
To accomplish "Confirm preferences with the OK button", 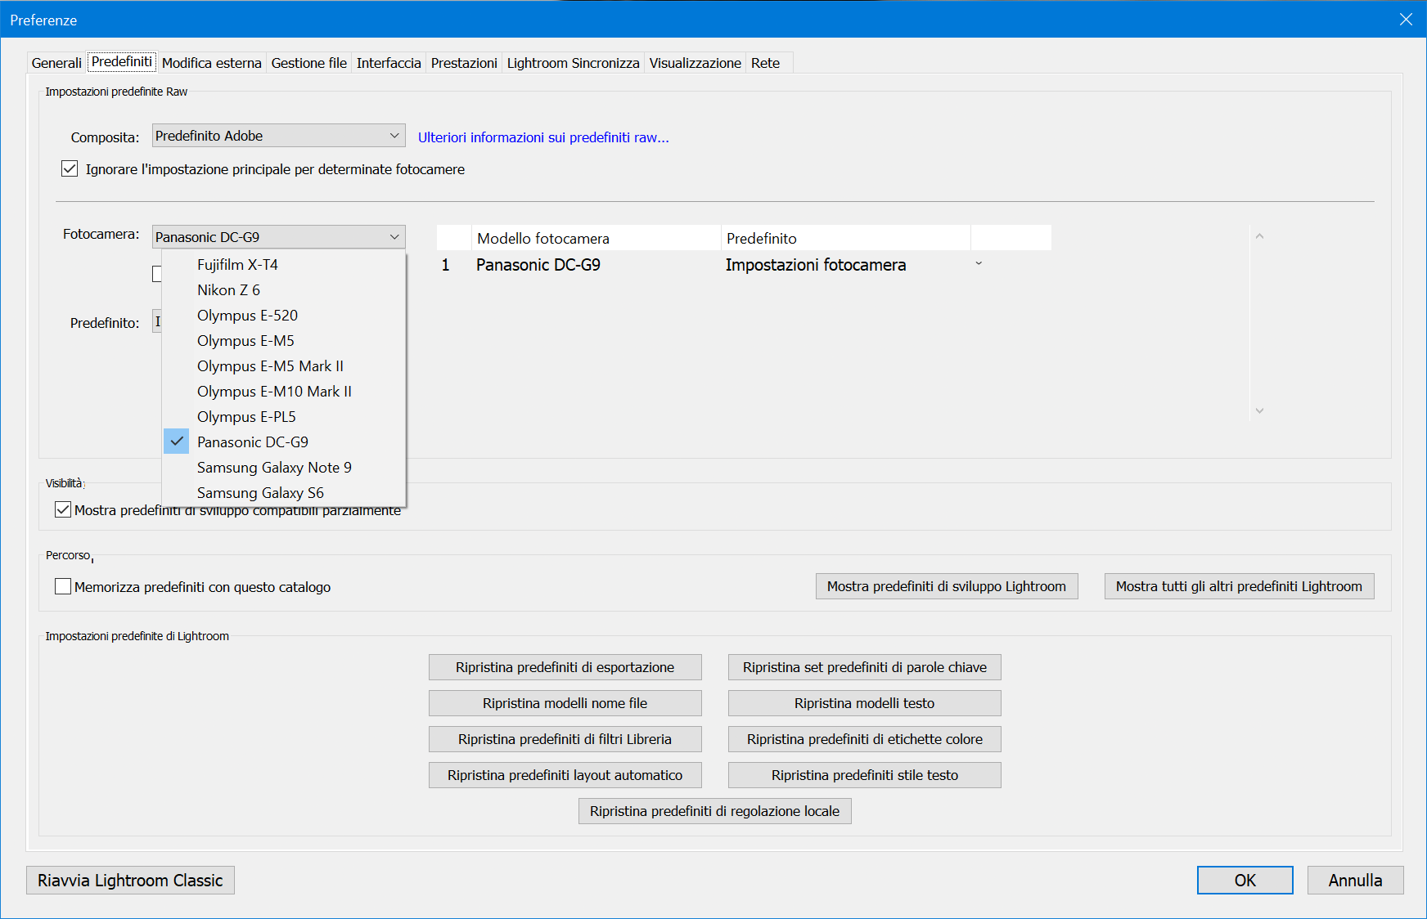I will pyautogui.click(x=1245, y=881).
